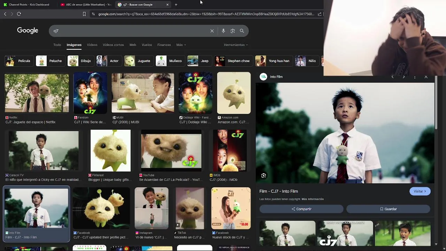Open the Fandom 'CJ7 | Wiki Serie' poster thumbnail

90,93
